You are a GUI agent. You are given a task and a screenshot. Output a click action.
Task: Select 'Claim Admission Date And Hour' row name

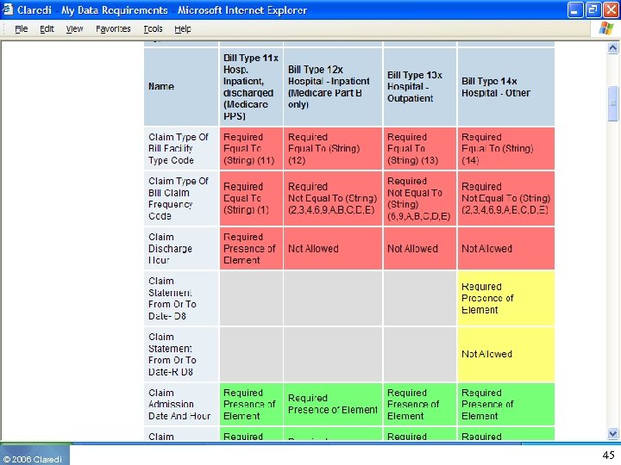[x=181, y=404]
